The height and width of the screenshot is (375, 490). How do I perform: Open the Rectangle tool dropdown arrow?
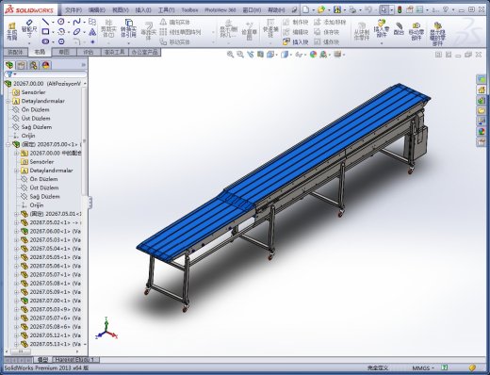[53, 32]
